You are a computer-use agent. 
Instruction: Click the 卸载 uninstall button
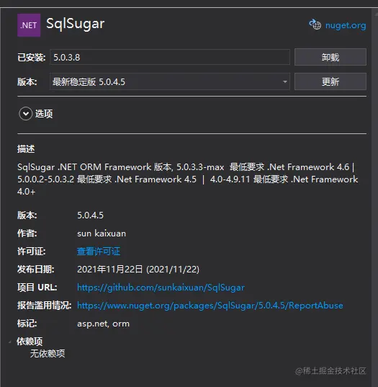pos(330,57)
